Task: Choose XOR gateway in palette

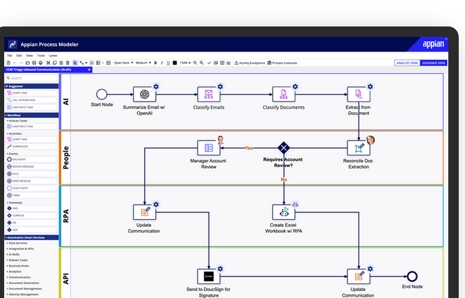Action: (31, 230)
